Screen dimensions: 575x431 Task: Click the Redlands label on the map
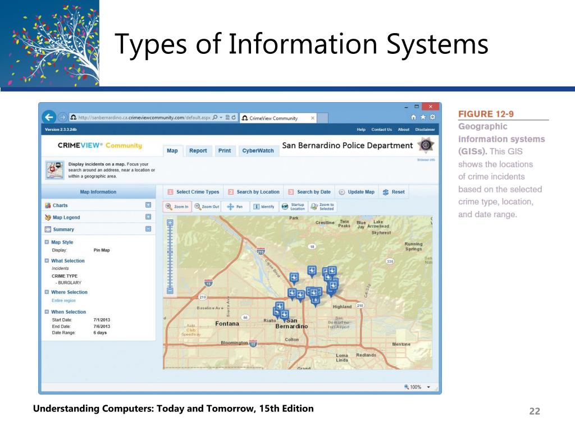366,355
